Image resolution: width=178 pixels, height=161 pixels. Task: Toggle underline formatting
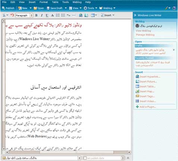click(x=47, y=15)
